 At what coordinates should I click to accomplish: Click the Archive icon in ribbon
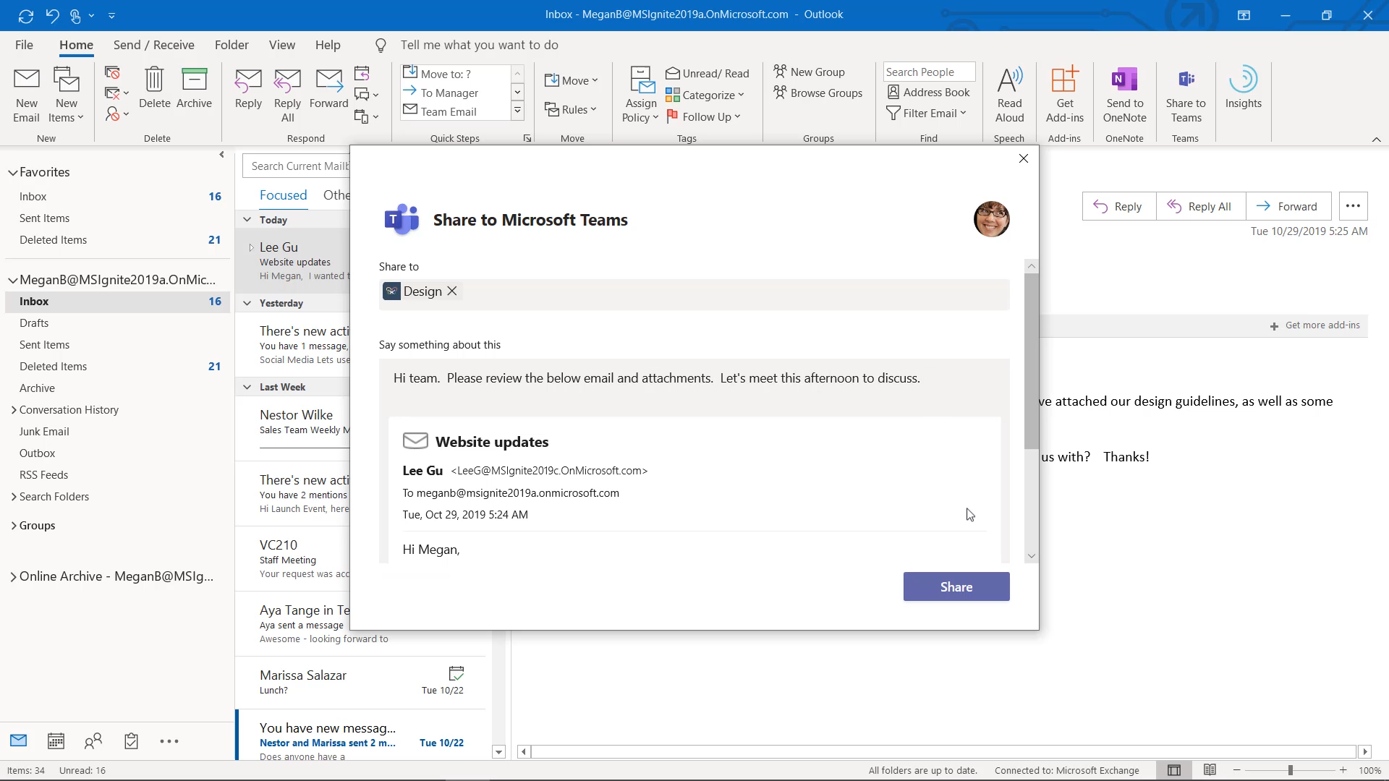tap(194, 79)
